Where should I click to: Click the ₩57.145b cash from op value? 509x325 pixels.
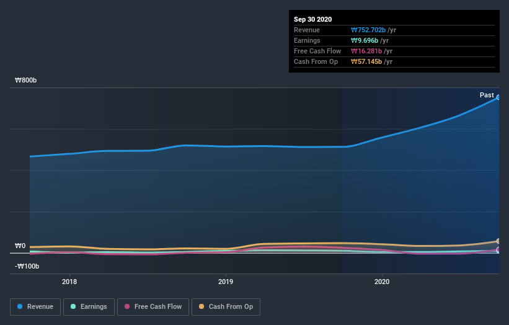point(366,61)
